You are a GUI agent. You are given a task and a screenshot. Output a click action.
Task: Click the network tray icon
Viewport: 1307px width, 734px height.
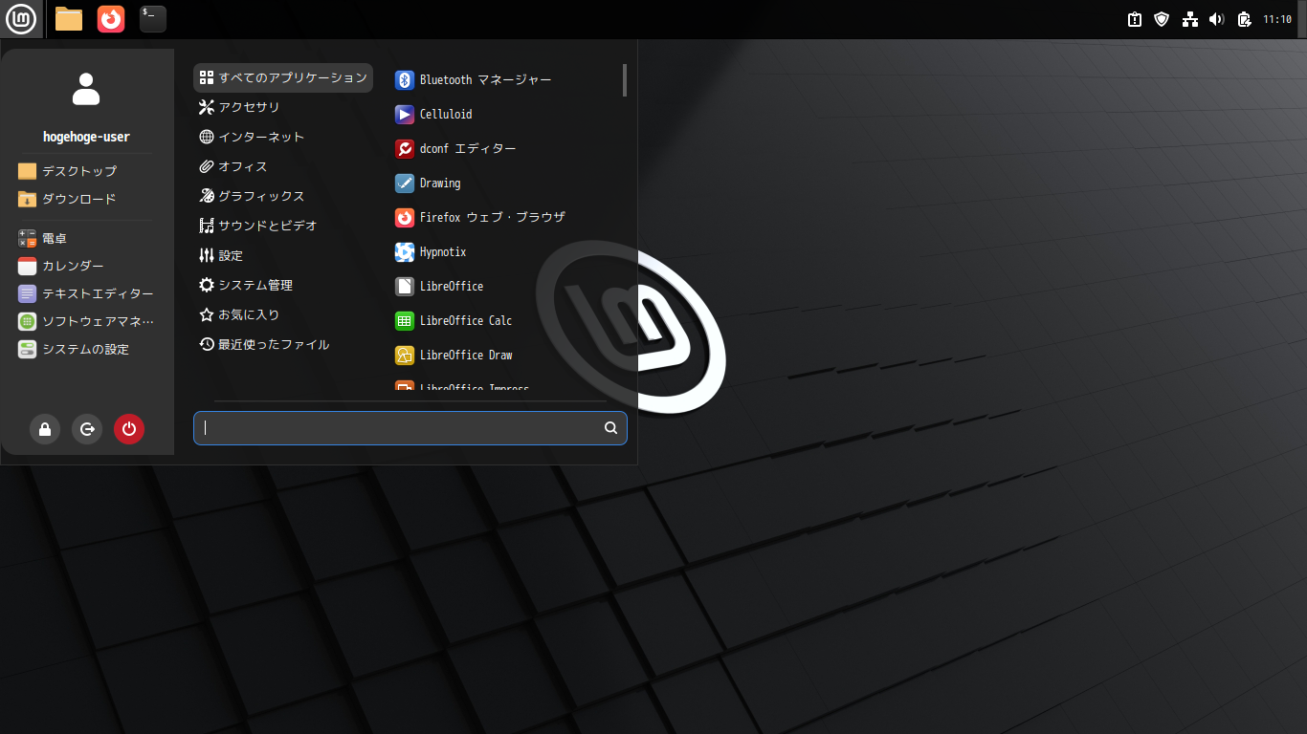coord(1189,17)
